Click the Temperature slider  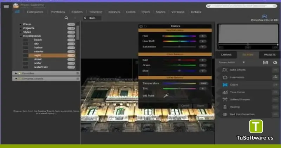(179, 84)
